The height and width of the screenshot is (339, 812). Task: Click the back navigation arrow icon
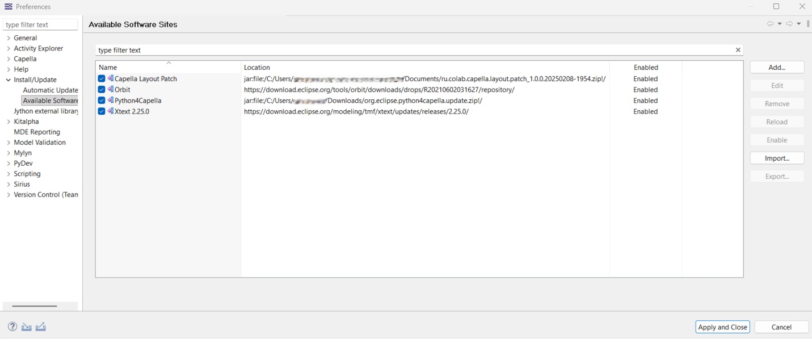coord(770,24)
